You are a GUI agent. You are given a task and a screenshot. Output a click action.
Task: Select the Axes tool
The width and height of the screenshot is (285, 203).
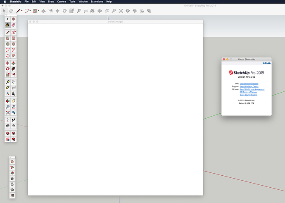tap(7, 94)
